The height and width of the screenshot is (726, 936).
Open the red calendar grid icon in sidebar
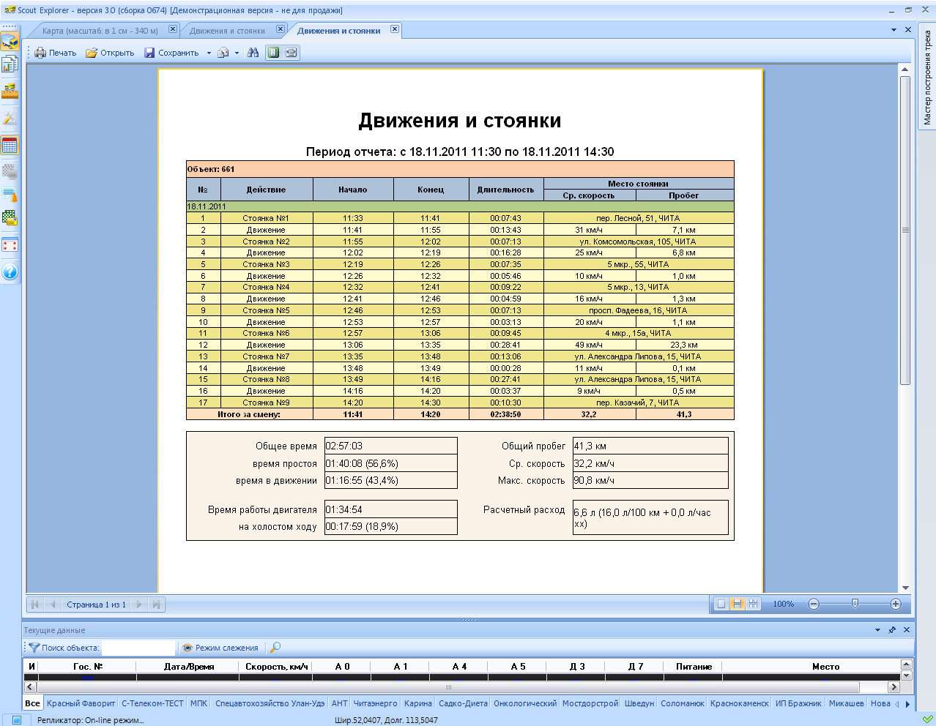pos(10,145)
